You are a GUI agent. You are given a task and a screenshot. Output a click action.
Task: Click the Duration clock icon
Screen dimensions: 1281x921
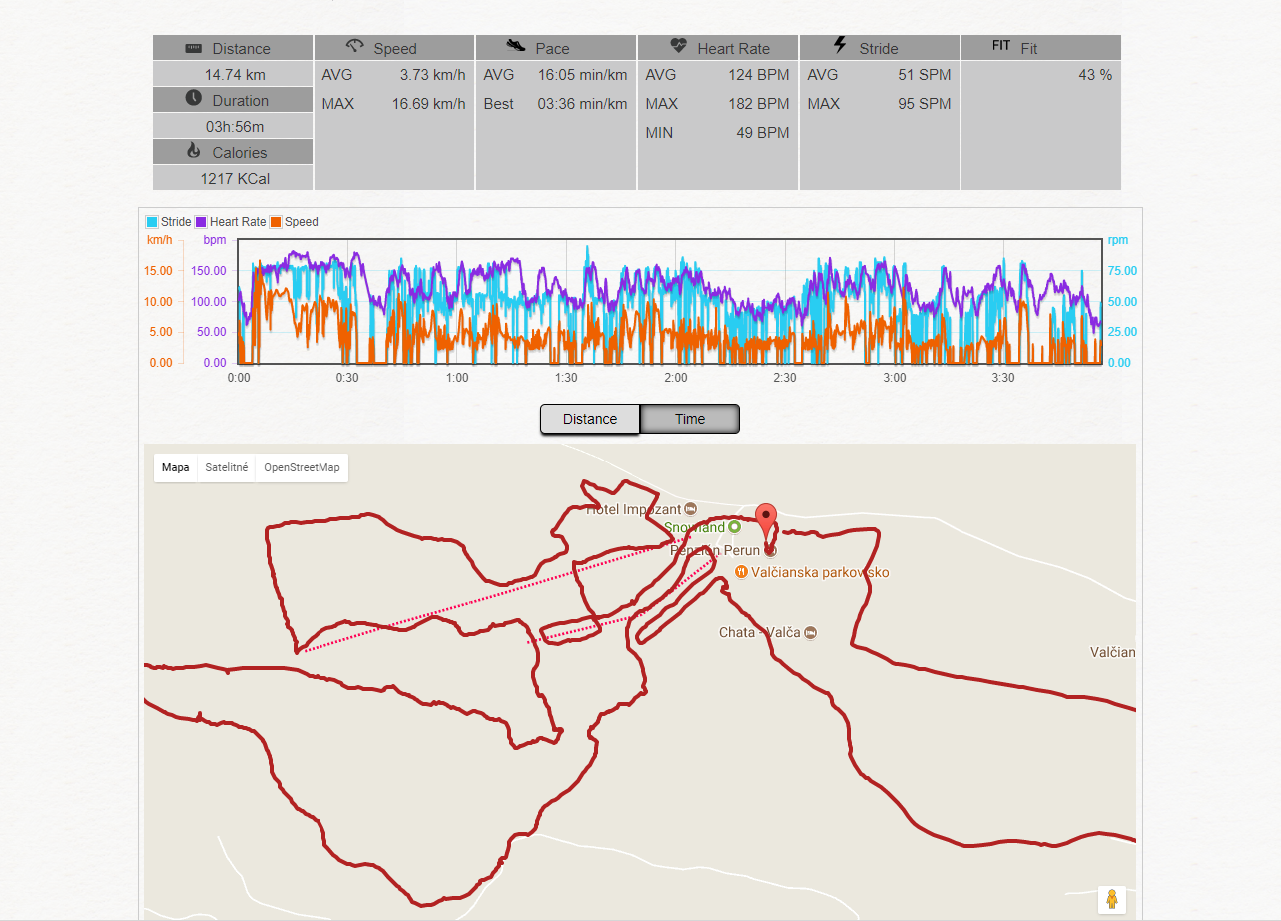(x=194, y=99)
